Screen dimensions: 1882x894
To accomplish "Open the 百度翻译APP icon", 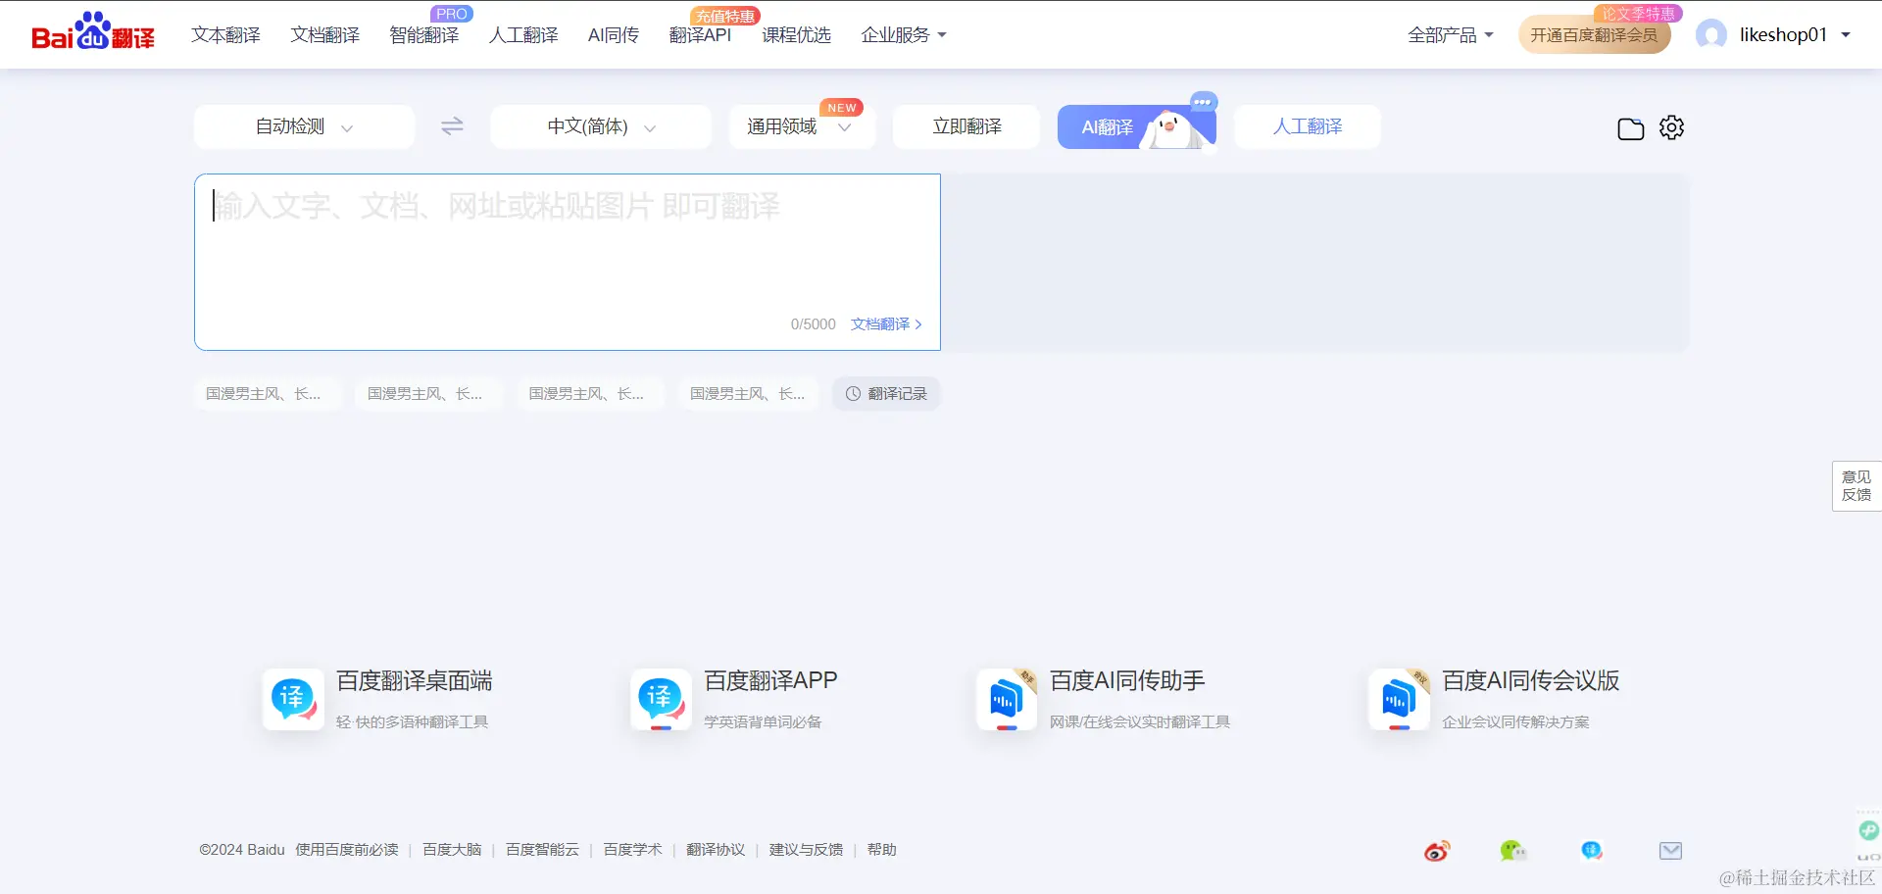I will click(661, 699).
